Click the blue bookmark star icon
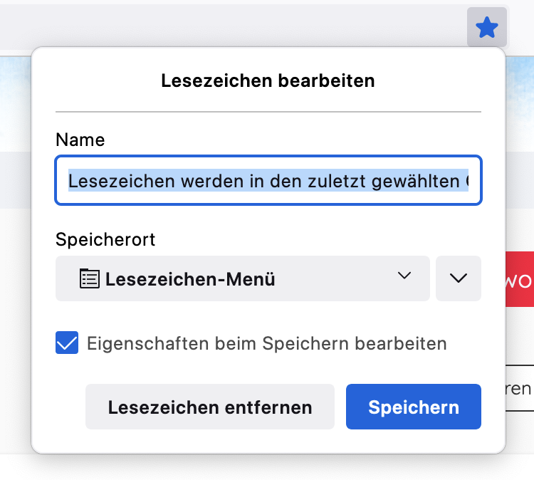The image size is (534, 480). pos(487,28)
